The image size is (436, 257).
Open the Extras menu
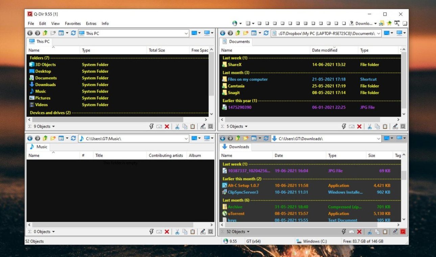click(91, 24)
